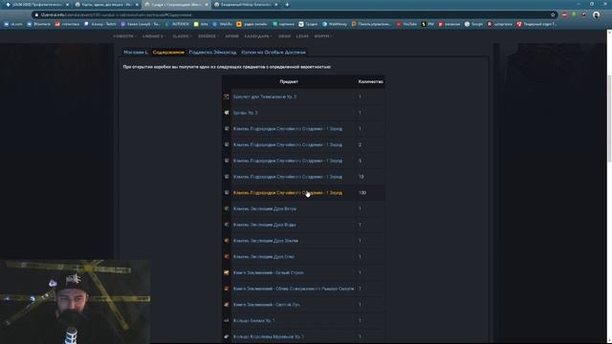Close the active browser tab
This screenshot has height=344, width=612.
207,4
